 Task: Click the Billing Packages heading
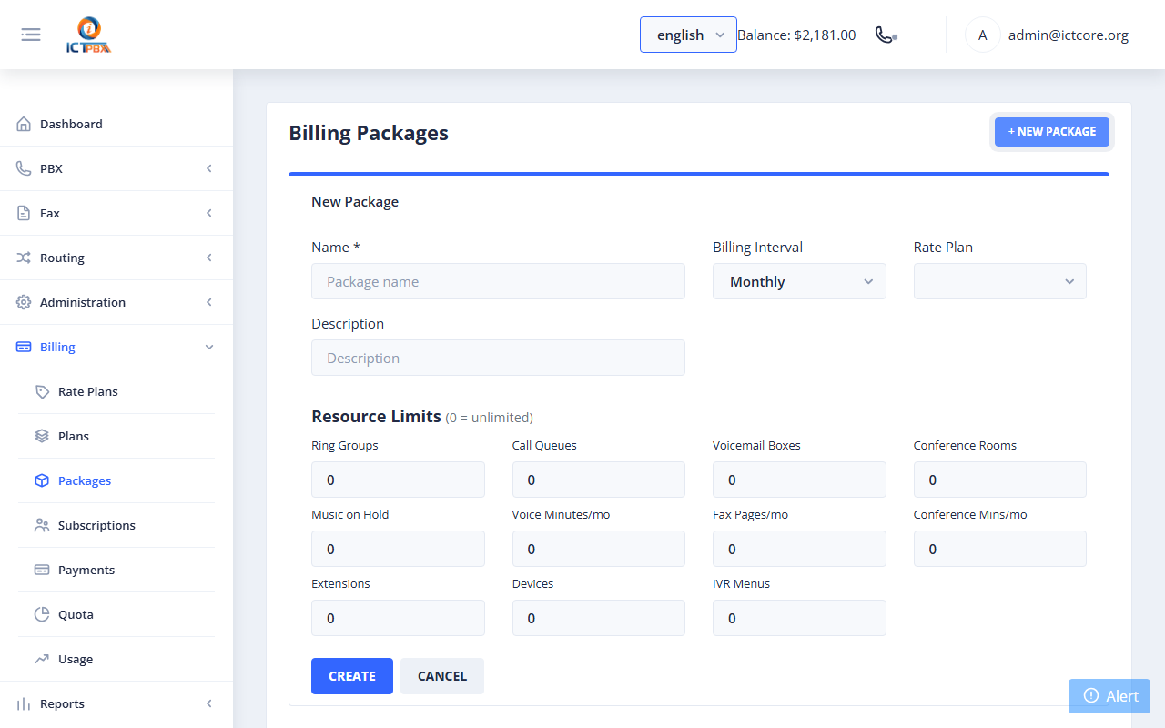click(369, 133)
